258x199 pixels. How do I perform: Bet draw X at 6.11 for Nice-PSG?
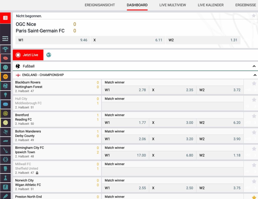click(128, 40)
